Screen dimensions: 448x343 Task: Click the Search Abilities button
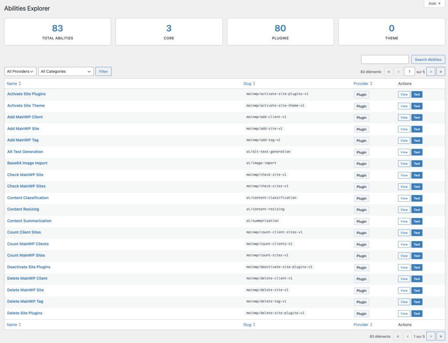428,59
